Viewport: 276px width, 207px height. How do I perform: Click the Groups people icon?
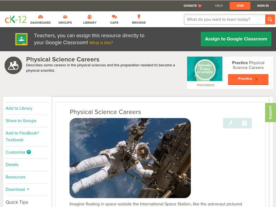click(65, 16)
